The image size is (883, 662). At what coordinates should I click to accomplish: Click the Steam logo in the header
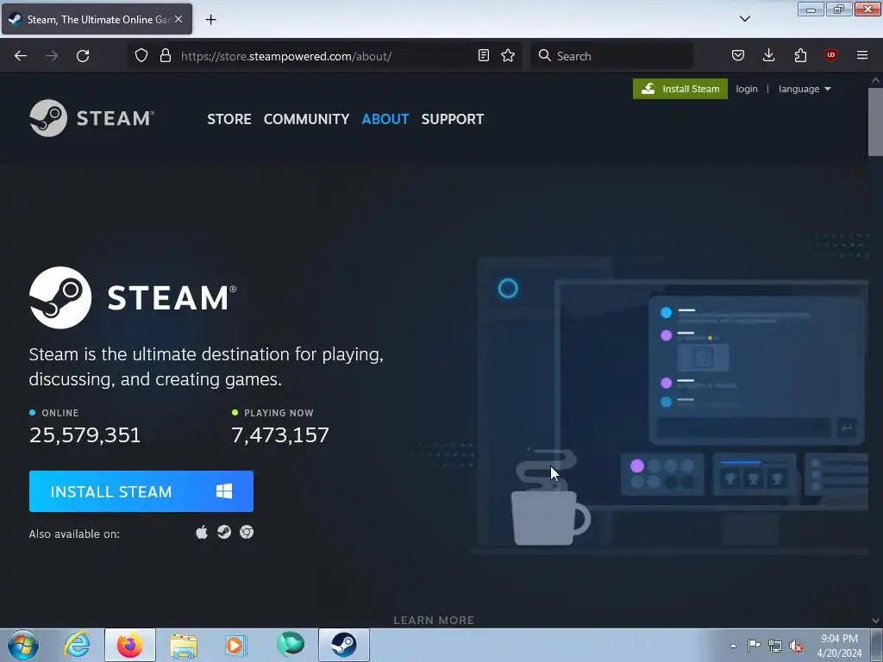coord(91,118)
